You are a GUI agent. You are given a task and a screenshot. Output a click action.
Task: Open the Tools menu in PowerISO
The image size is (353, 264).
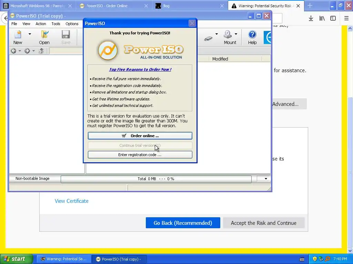pyautogui.click(x=56, y=24)
